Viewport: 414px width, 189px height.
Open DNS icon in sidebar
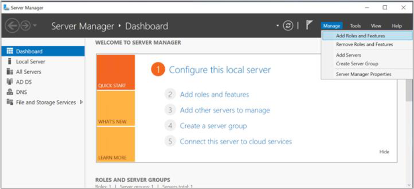pos(9,92)
